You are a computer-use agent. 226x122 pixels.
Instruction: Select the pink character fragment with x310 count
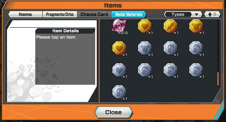point(119,26)
